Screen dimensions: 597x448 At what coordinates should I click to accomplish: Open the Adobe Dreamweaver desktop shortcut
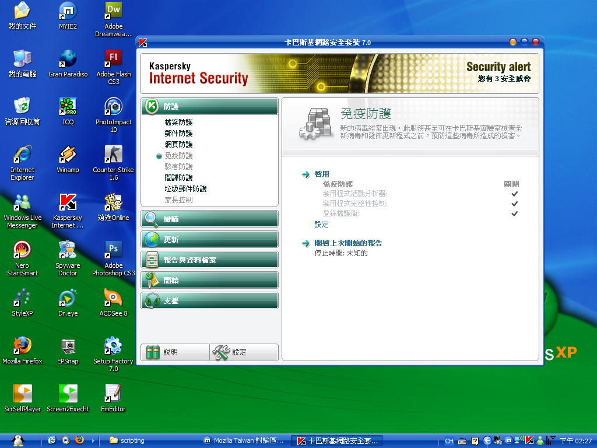(114, 19)
